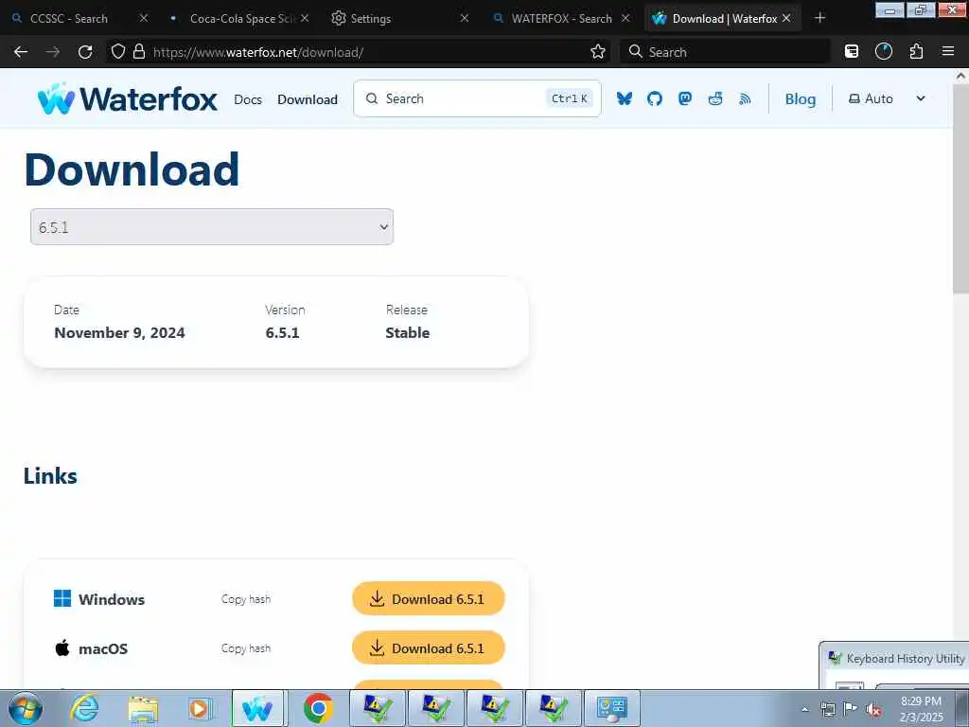Open the tracking protection shield icon

pos(118,52)
